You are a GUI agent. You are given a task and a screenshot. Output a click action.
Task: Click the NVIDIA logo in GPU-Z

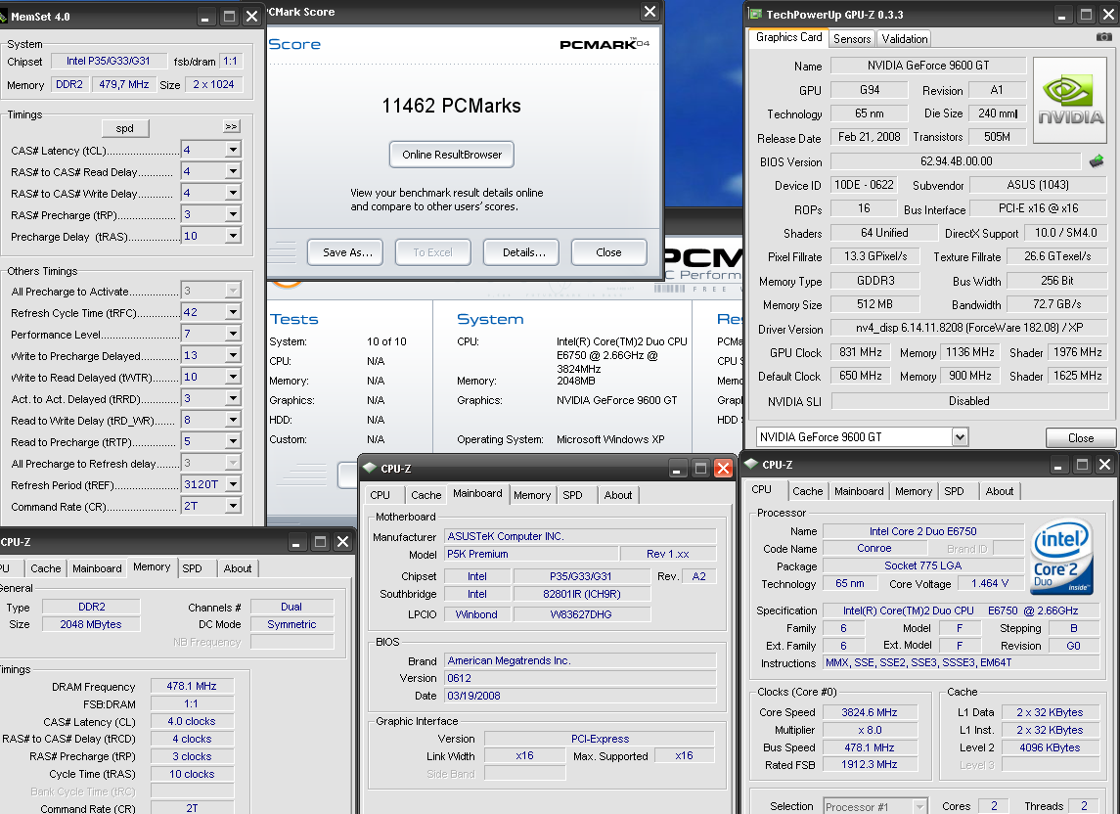coord(1070,101)
